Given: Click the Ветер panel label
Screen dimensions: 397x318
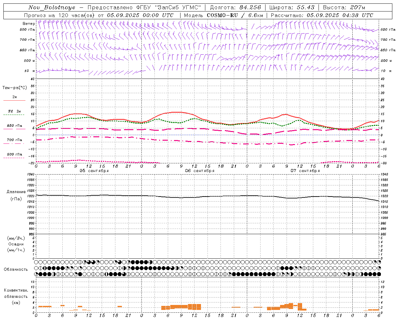Looking at the screenshot, I should tap(29, 24).
